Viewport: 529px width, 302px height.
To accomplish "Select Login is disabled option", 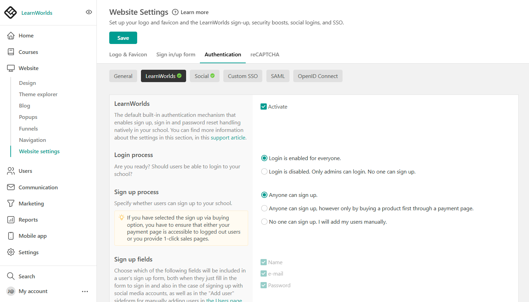I will 264,171.
